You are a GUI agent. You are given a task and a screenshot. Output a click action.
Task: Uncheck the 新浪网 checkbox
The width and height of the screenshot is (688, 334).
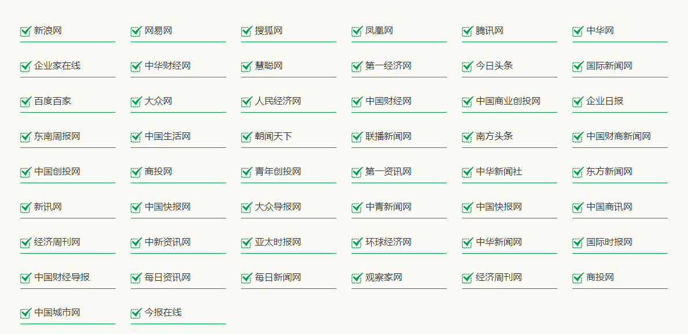pyautogui.click(x=25, y=32)
